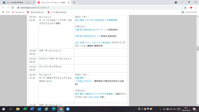
Task: Select the コミュニティリーダーズサミット in 高知 tab
Action: (53, 2)
